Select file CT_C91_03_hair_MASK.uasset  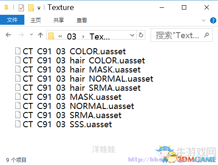pos(78,69)
